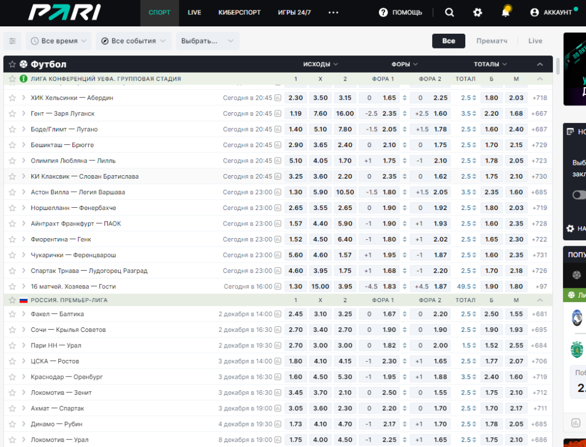Open +718 more markets for ХИК — Абердин
Image resolution: width=586 pixels, height=447 pixels.
[540, 98]
